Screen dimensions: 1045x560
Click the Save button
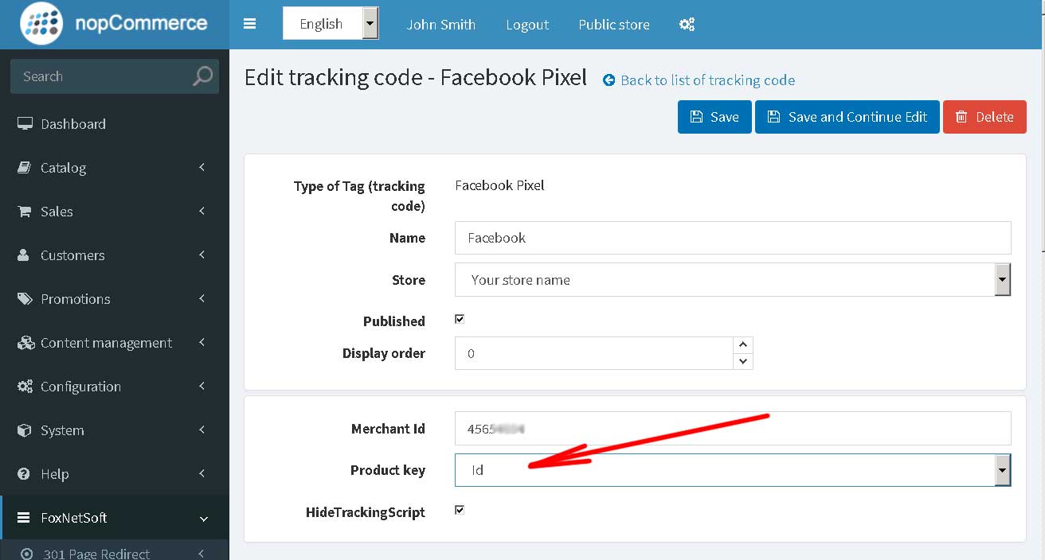(714, 117)
